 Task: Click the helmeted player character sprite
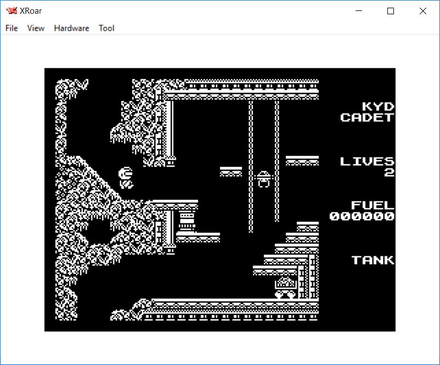pos(126,177)
